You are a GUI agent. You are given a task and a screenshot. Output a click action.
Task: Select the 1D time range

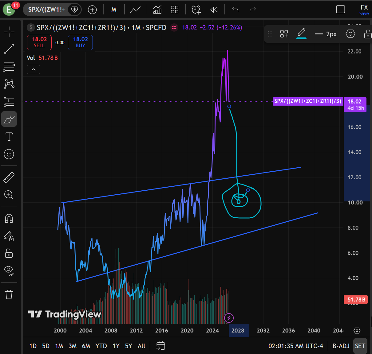pyautogui.click(x=33, y=346)
